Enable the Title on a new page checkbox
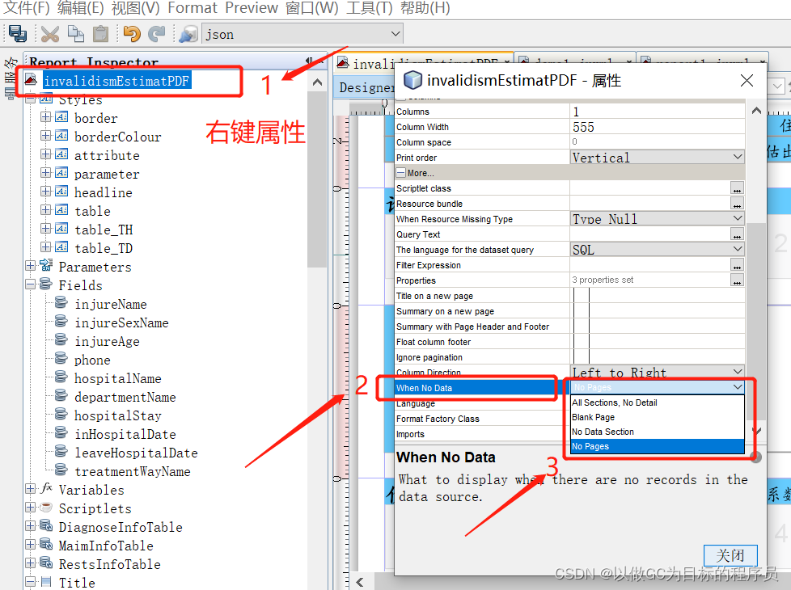The height and width of the screenshot is (590, 791). tap(579, 296)
